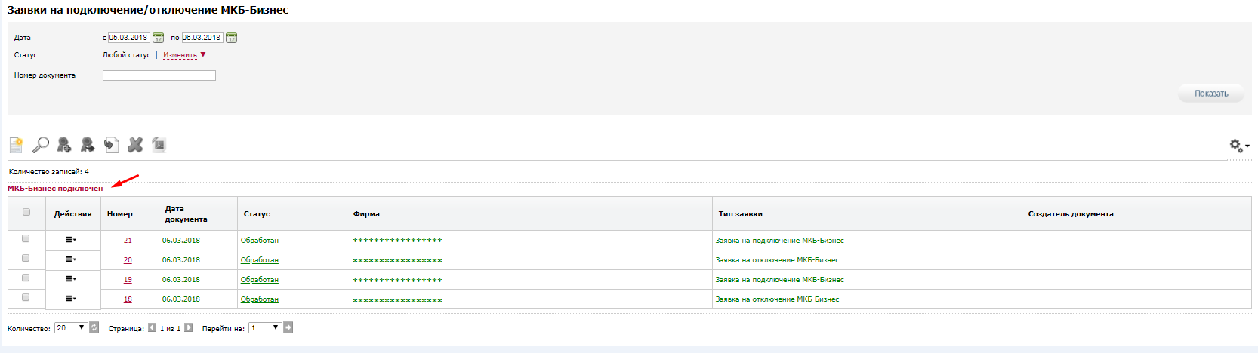Select the checkbox for request 18

point(26,298)
